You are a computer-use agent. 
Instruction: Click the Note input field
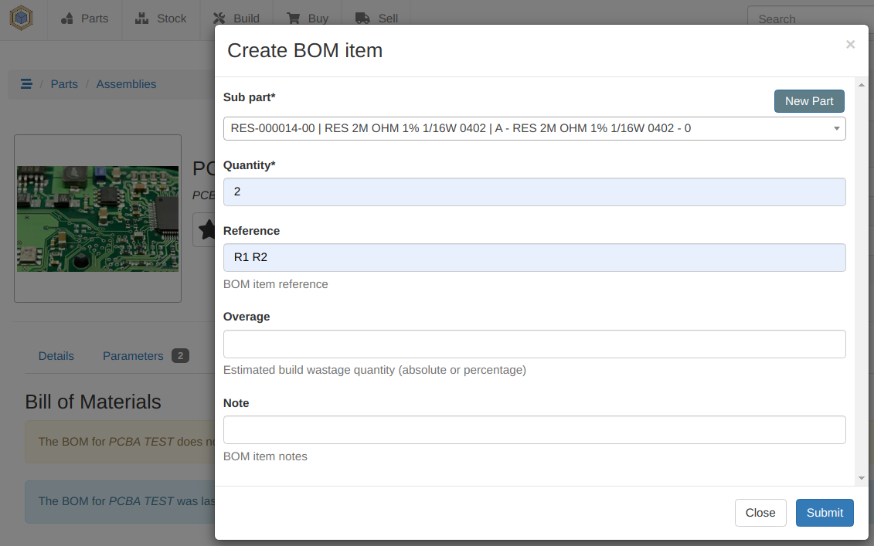pos(534,430)
